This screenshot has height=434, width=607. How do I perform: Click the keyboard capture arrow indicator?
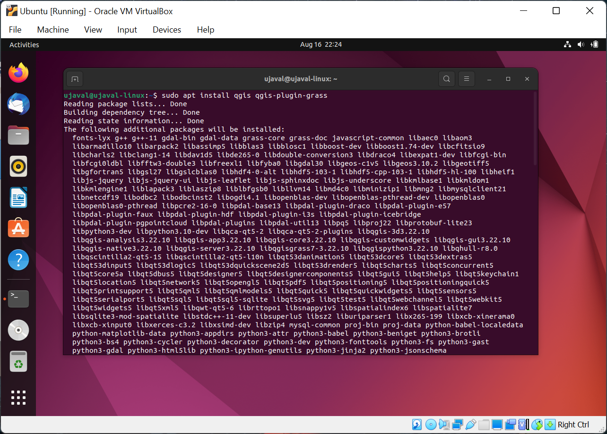tap(550, 425)
